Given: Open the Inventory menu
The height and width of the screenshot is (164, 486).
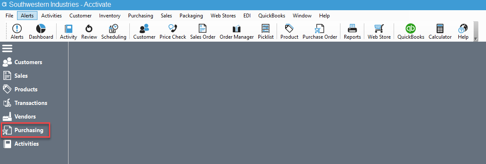Looking at the screenshot, I should coord(110,15).
